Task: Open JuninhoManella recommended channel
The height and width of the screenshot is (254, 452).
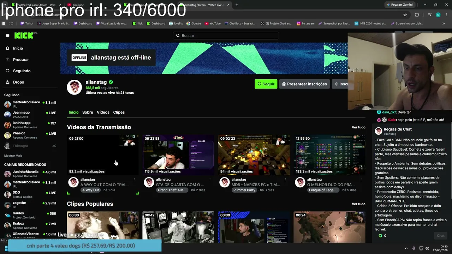Action: pyautogui.click(x=30, y=174)
